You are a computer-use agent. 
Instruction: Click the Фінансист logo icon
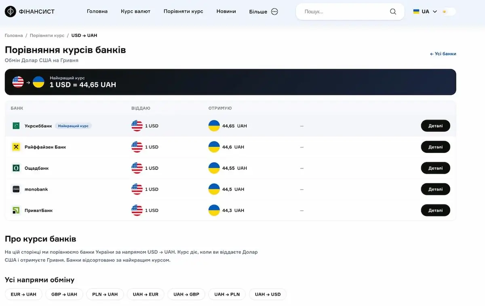[11, 11]
